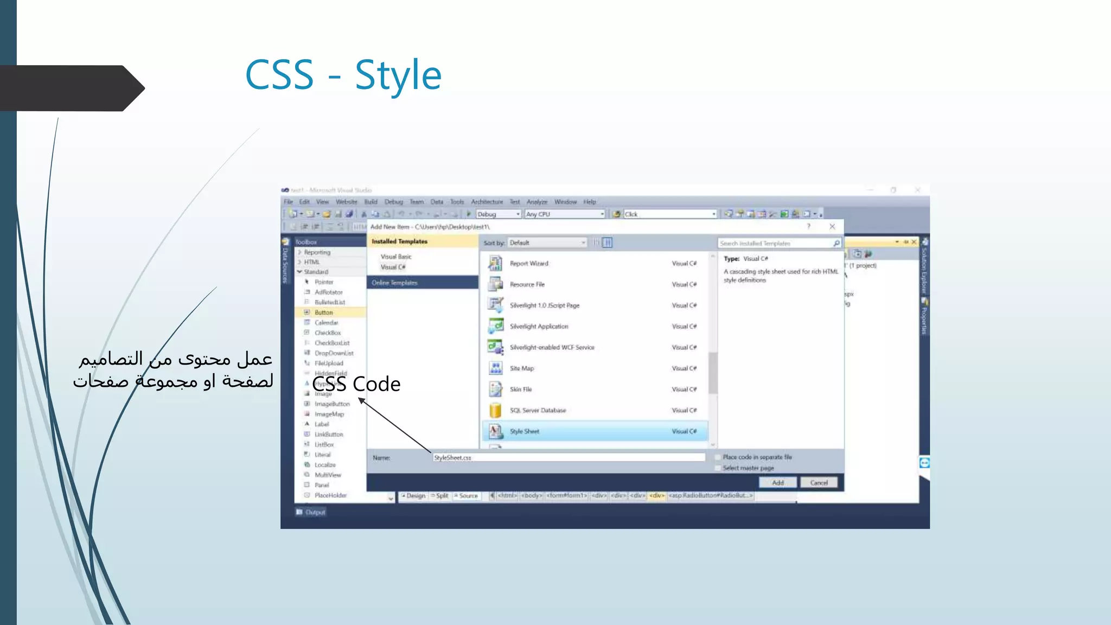Open the Architecture menu
This screenshot has height=625, width=1111.
tap(487, 202)
